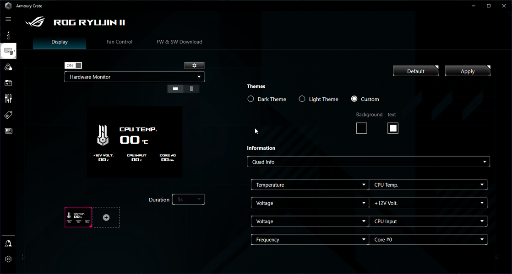The height and width of the screenshot is (274, 512).
Task: Click the ROG logo in header
Action: click(35, 22)
